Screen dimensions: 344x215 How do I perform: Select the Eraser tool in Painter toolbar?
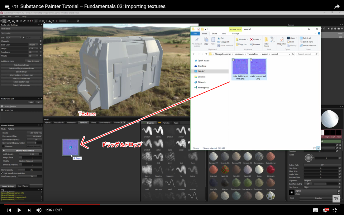click(x=9, y=21)
